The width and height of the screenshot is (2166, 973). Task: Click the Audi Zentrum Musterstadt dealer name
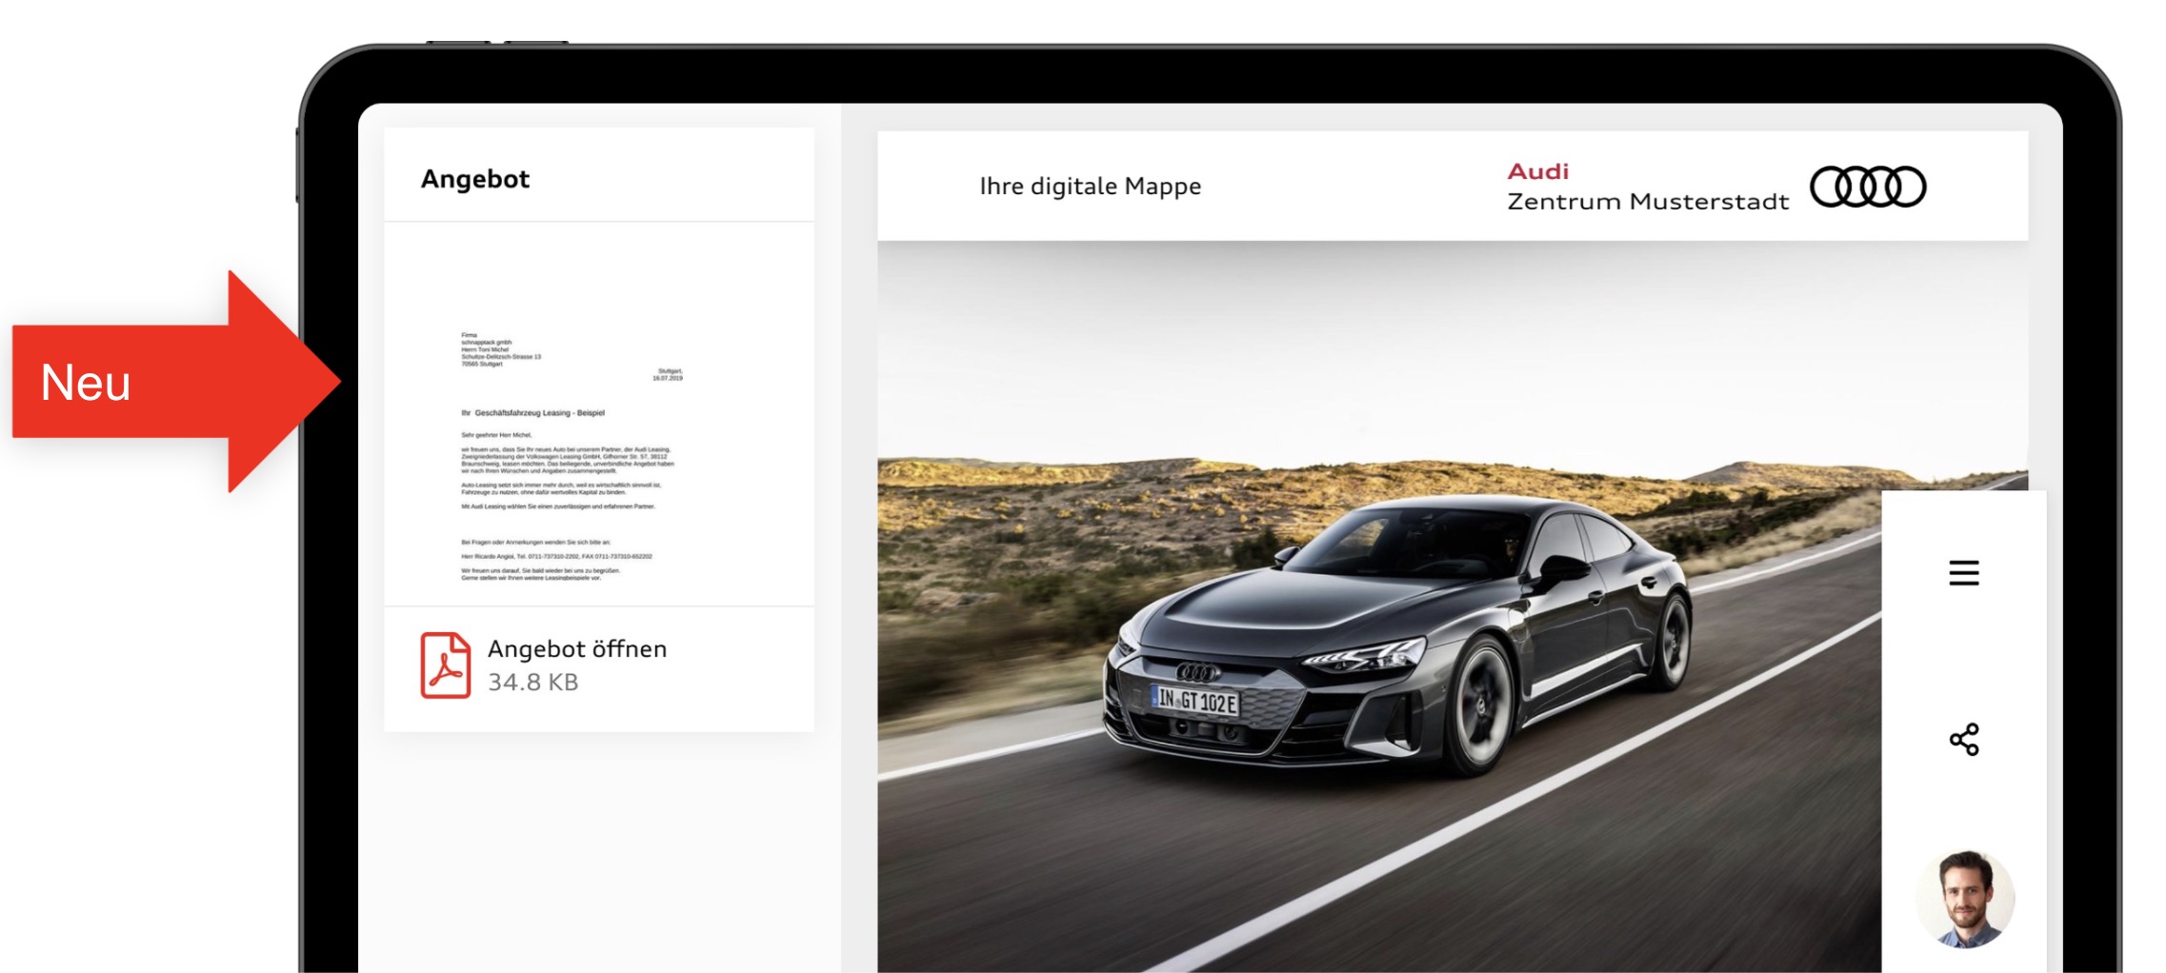tap(1647, 187)
